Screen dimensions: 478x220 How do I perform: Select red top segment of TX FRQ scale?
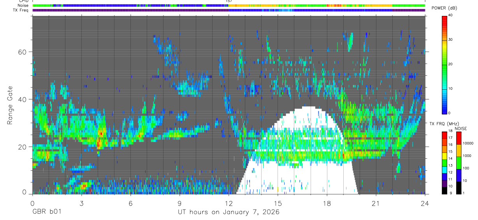(x=445, y=135)
